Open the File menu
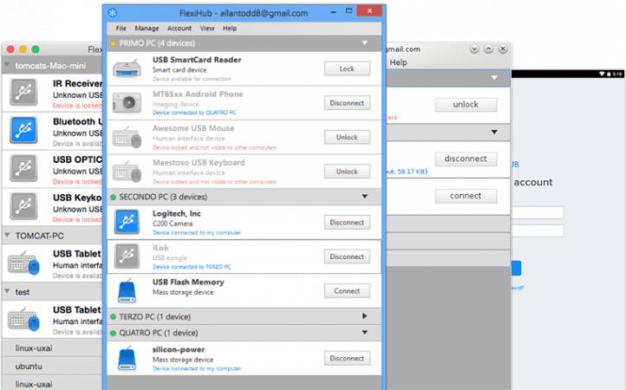This screenshot has width=626, height=390. (x=121, y=29)
